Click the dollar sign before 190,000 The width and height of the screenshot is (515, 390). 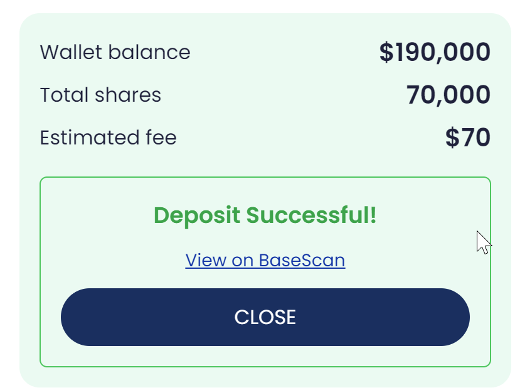[386, 52]
